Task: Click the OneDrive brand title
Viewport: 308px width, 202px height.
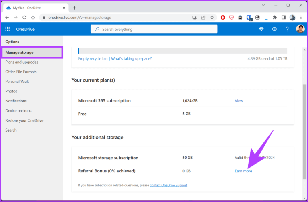Action: coord(26,29)
